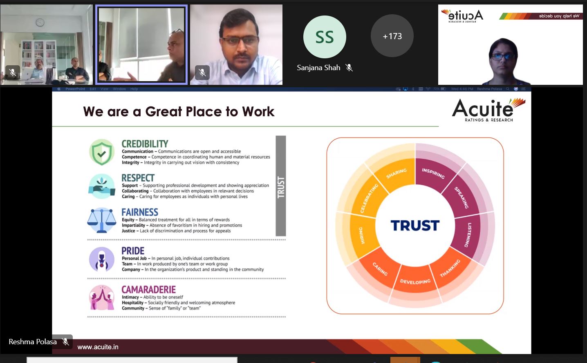Click the Reshma Polasa name label
The width and height of the screenshot is (587, 363).
(33, 342)
